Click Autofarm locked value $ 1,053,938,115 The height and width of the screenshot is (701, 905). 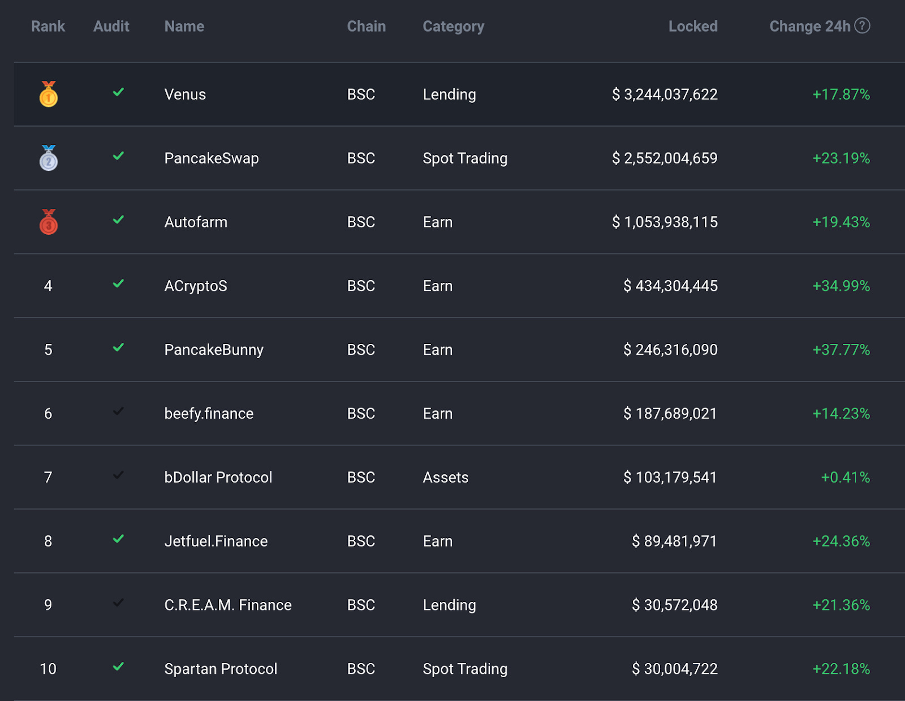click(x=665, y=222)
